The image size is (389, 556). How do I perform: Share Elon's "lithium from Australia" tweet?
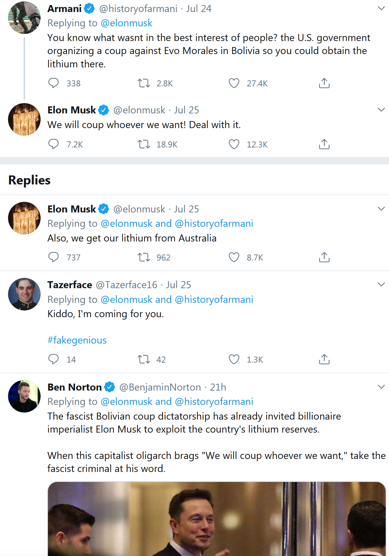pos(324,257)
